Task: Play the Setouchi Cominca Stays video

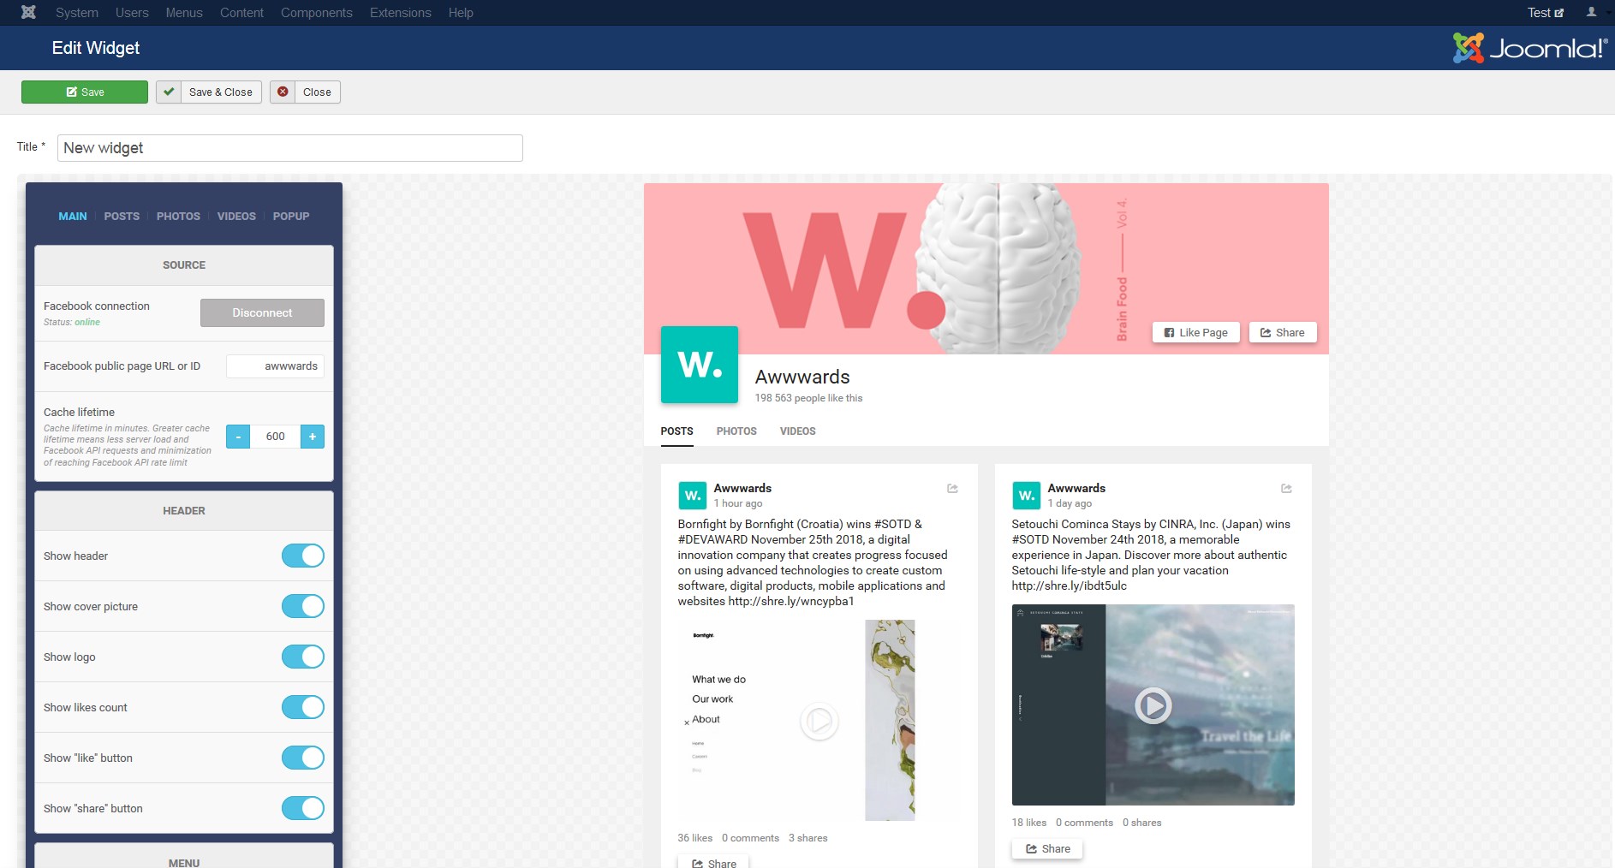Action: click(x=1153, y=706)
